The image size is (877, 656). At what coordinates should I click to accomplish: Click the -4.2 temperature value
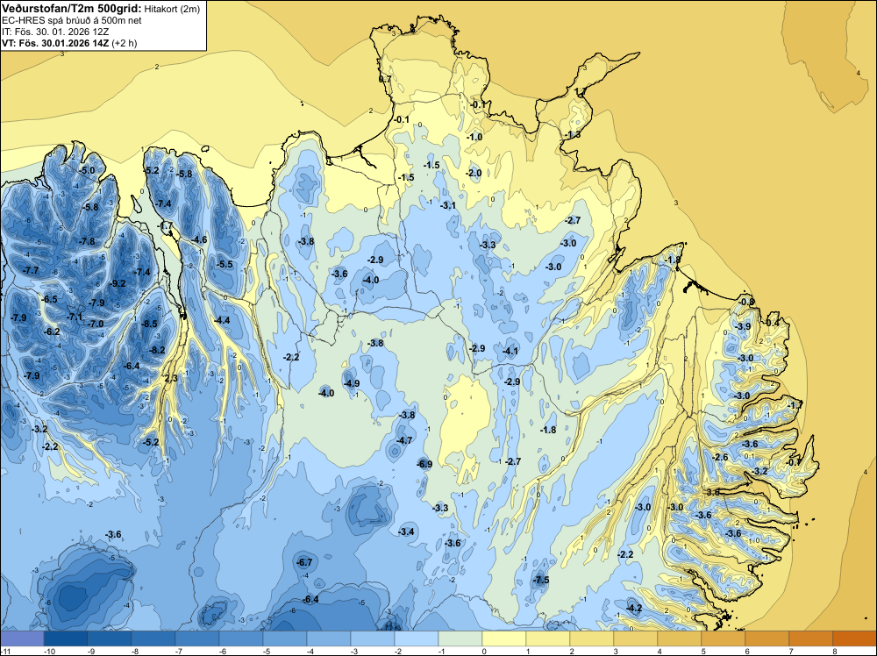634,608
